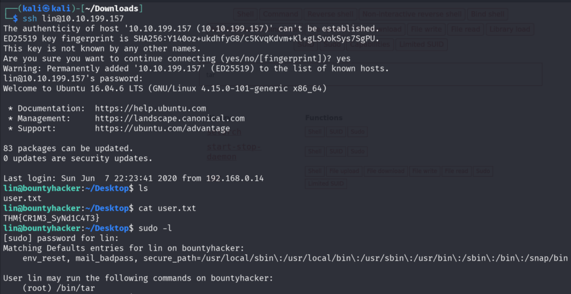The image size is (571, 294).
Task: Click the Functions column header
Action: [324, 118]
